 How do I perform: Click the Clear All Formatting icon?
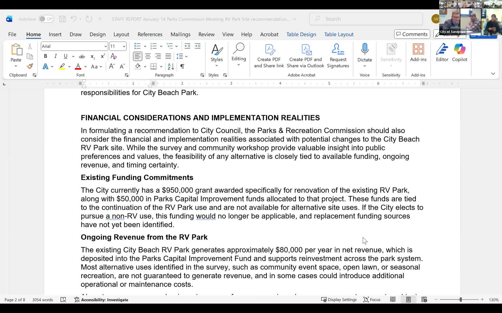tap(114, 56)
